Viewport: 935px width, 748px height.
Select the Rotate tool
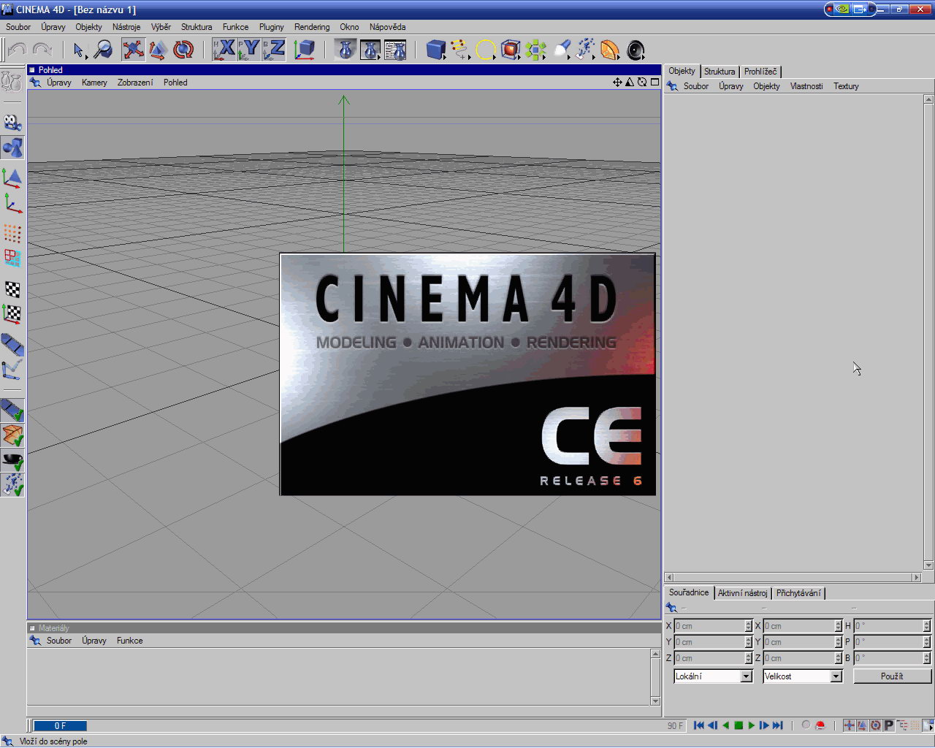[183, 50]
